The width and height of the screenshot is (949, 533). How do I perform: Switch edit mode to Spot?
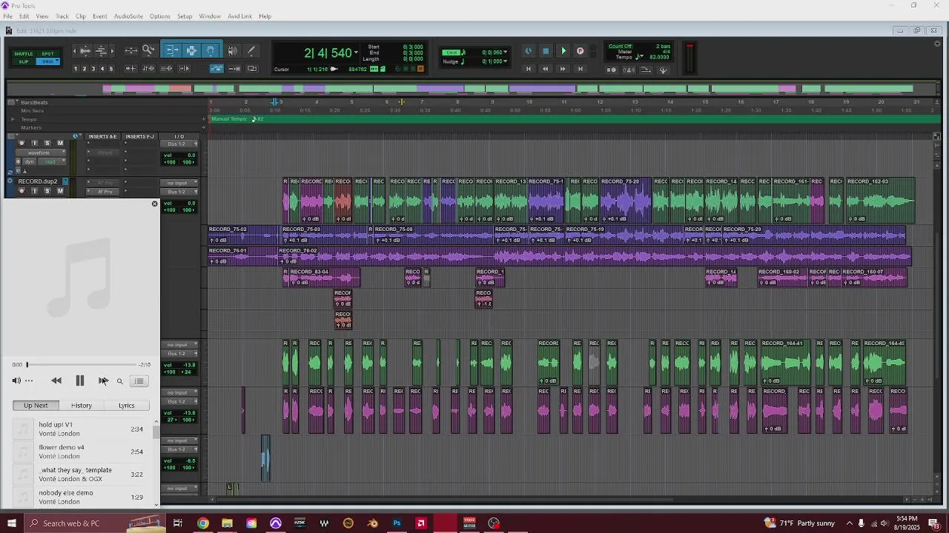pyautogui.click(x=47, y=53)
